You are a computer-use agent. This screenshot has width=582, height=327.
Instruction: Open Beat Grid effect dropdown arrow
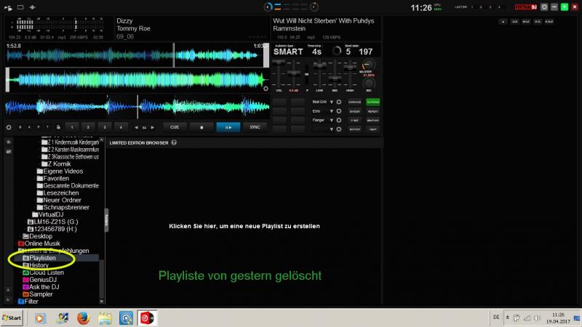tap(332, 102)
